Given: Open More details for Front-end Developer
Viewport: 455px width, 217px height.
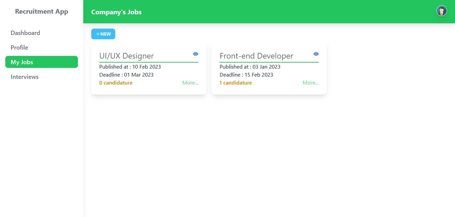Looking at the screenshot, I should [x=310, y=83].
